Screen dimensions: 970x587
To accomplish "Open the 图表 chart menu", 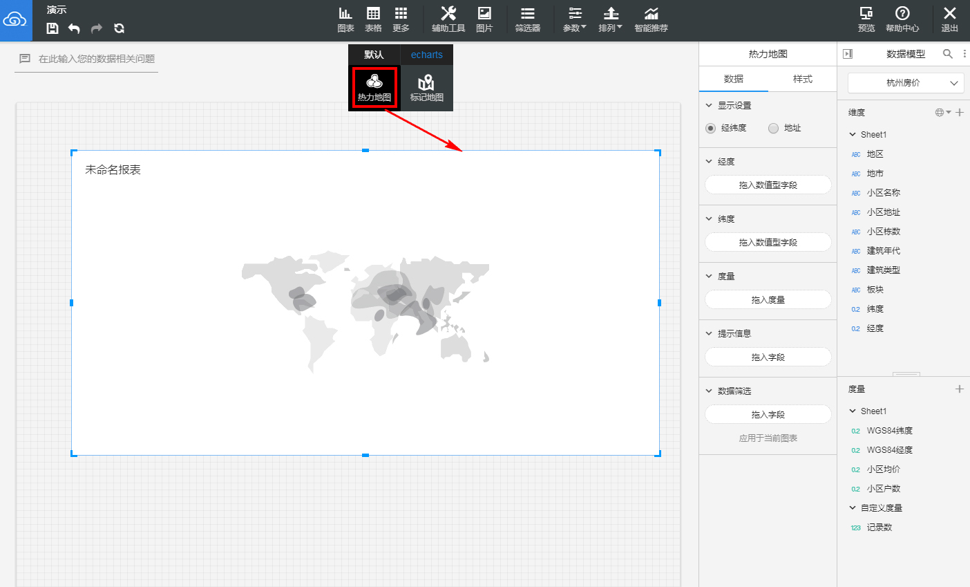I will point(345,19).
